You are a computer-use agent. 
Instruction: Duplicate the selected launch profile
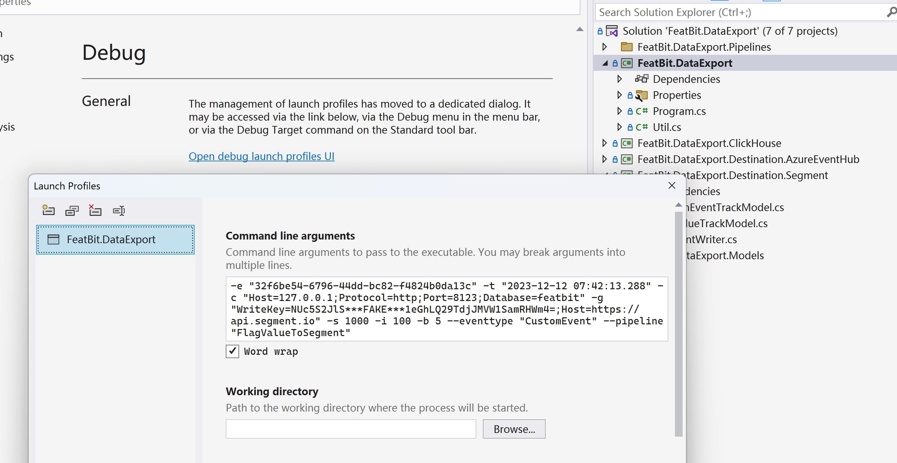[72, 210]
